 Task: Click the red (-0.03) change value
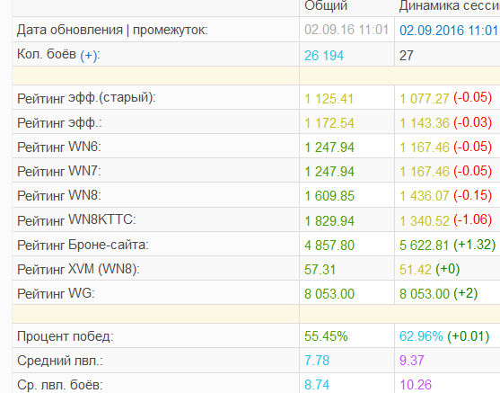point(472,122)
